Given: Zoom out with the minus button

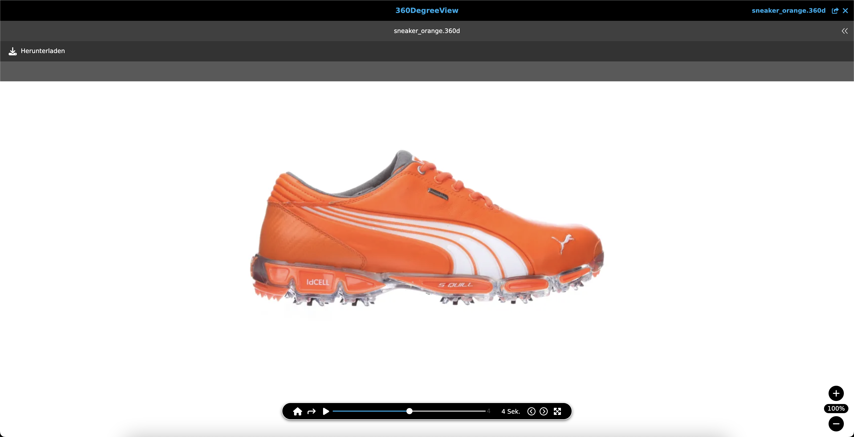Looking at the screenshot, I should click(x=836, y=424).
